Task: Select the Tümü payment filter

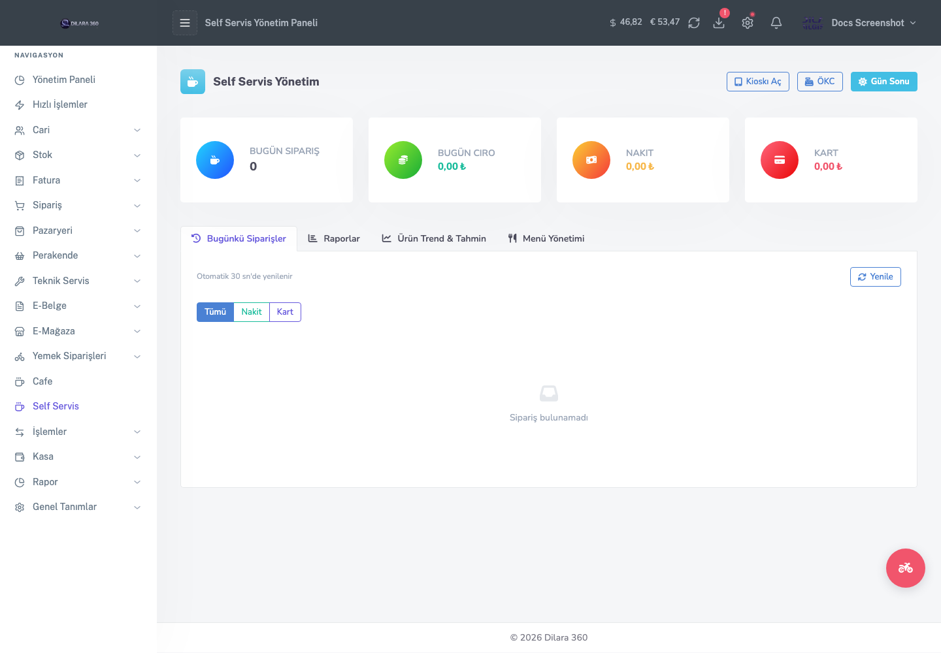Action: tap(215, 312)
